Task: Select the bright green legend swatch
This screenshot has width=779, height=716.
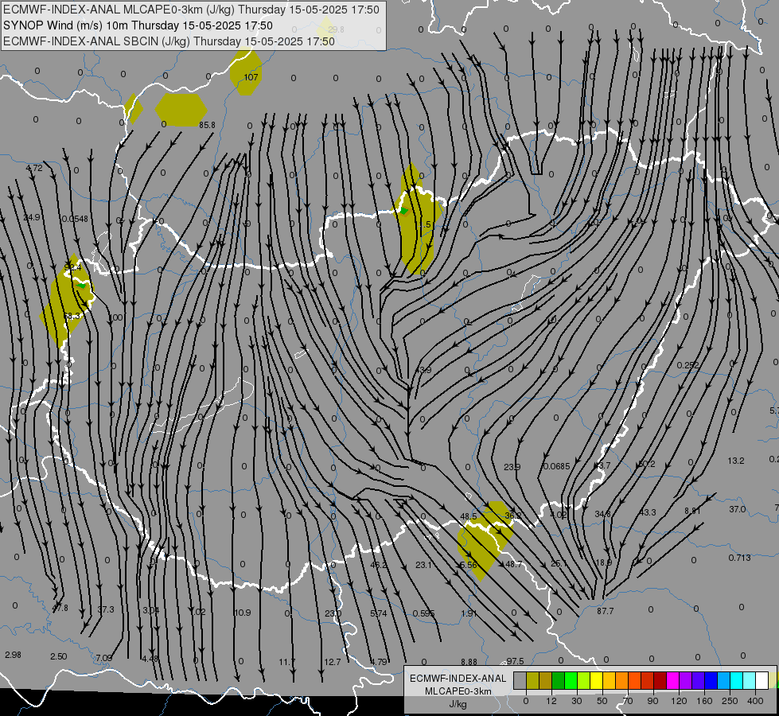Action: coord(571,680)
